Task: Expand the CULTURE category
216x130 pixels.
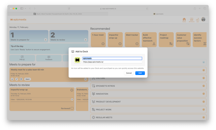Action: [x=204, y=78]
